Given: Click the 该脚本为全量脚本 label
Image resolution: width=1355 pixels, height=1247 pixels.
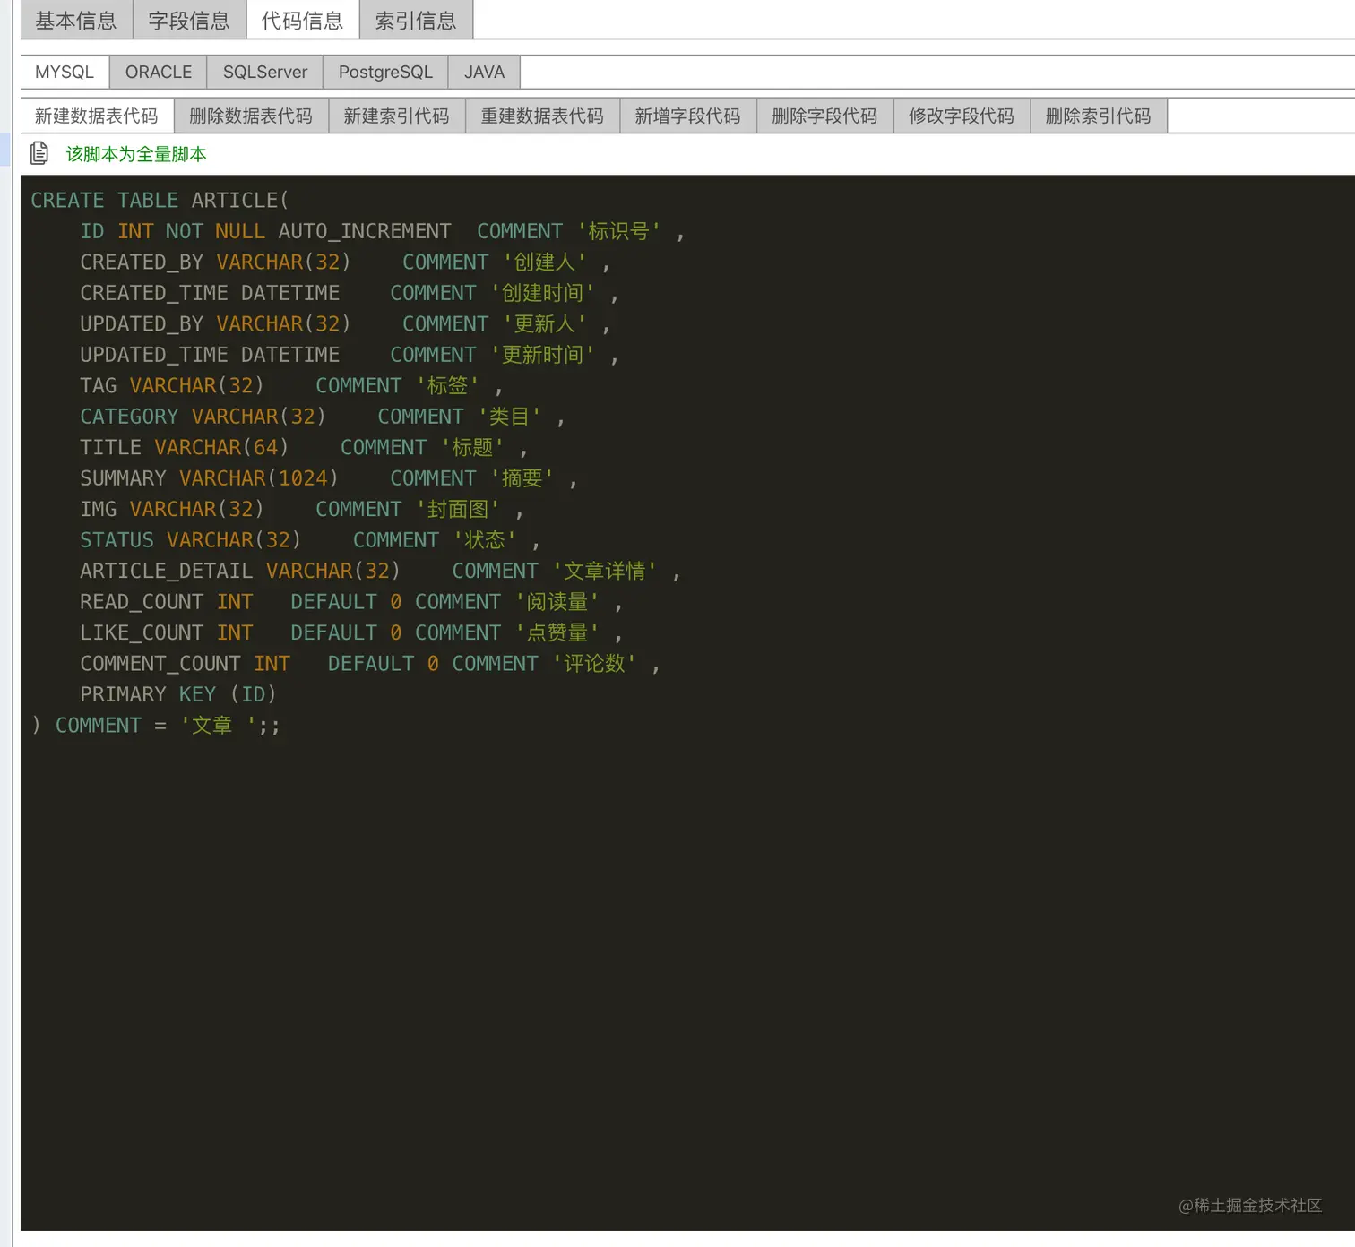Looking at the screenshot, I should pos(136,154).
